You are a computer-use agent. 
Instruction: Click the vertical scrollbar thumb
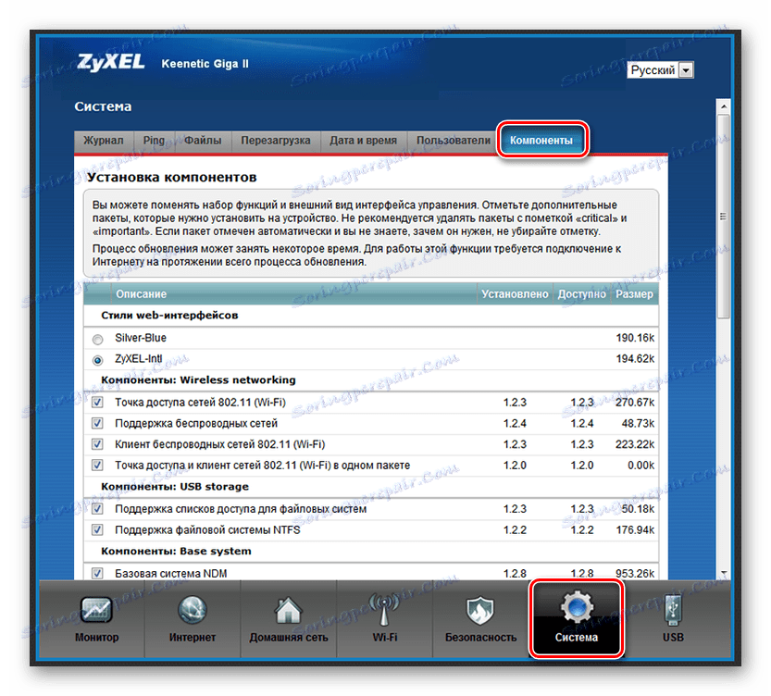(x=723, y=217)
